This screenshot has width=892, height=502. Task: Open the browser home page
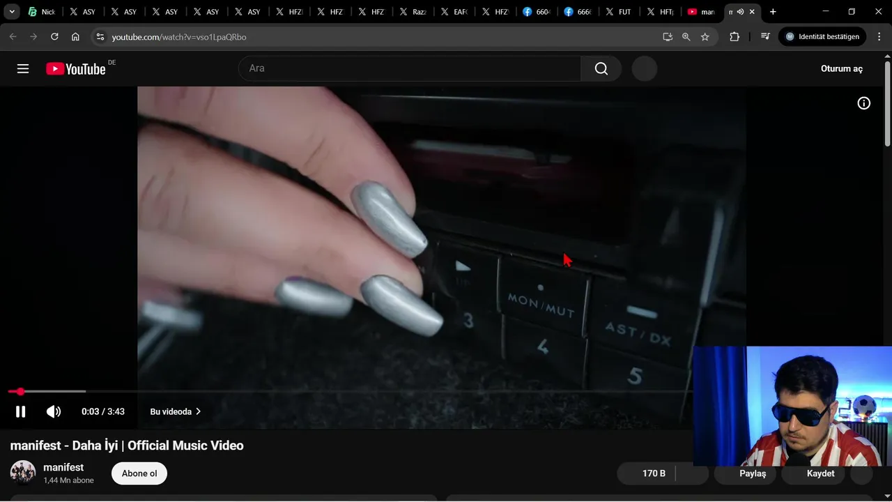tap(75, 37)
